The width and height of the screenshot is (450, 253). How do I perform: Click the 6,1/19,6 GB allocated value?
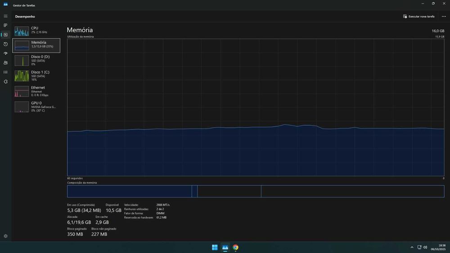tap(79, 222)
